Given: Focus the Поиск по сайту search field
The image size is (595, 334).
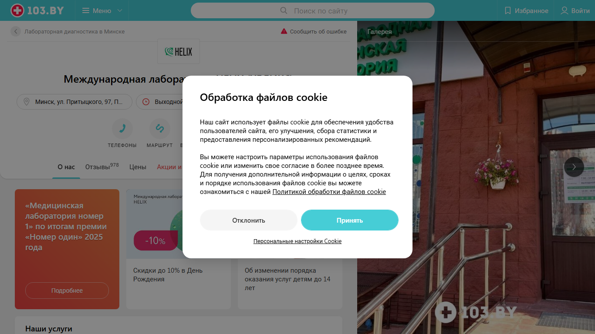Looking at the screenshot, I should (x=313, y=10).
